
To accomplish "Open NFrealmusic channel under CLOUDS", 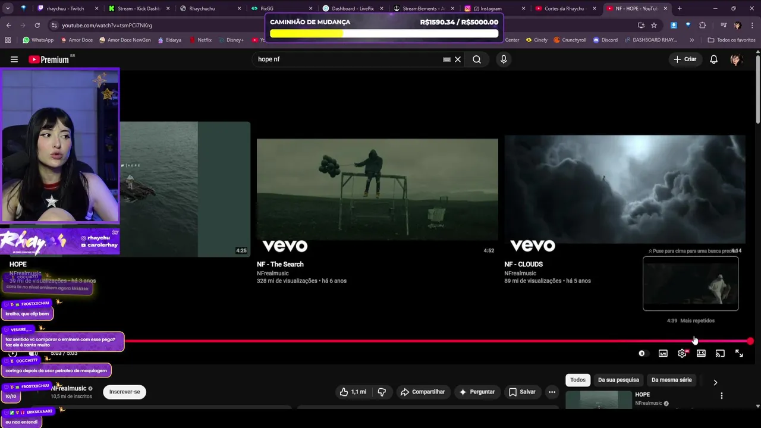I will 520,273.
